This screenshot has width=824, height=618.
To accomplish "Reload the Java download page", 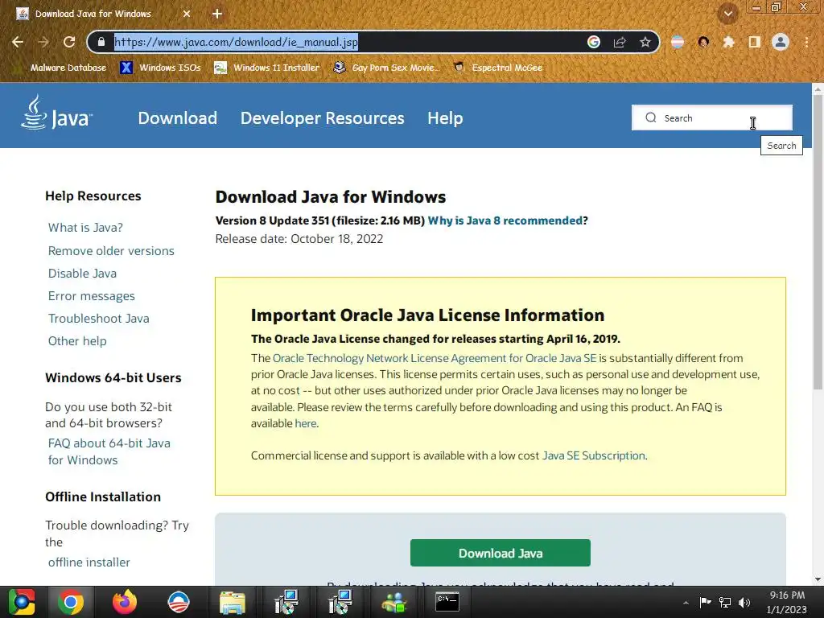I will 69,42.
